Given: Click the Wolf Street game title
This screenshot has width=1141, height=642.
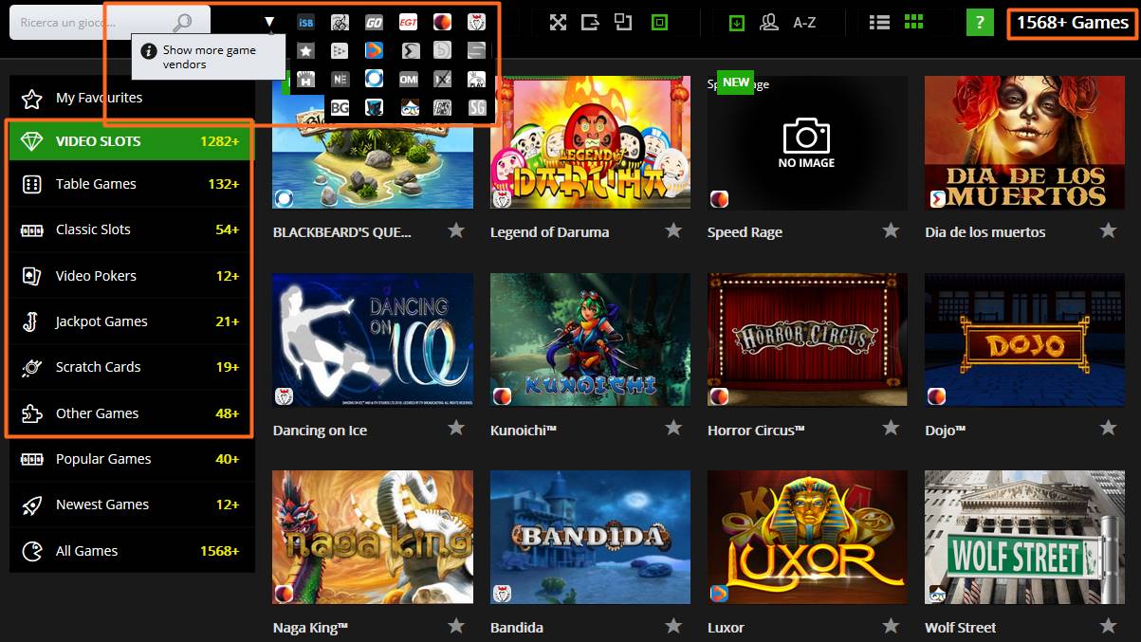Looking at the screenshot, I should 961,628.
